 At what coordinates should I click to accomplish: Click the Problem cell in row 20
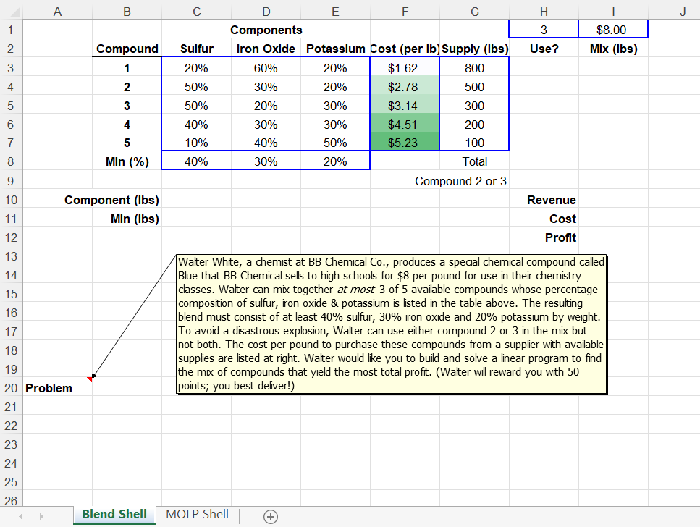pos(58,388)
